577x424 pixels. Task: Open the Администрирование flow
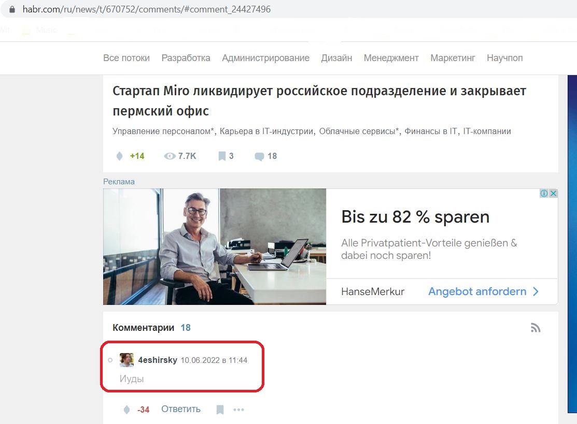(265, 58)
